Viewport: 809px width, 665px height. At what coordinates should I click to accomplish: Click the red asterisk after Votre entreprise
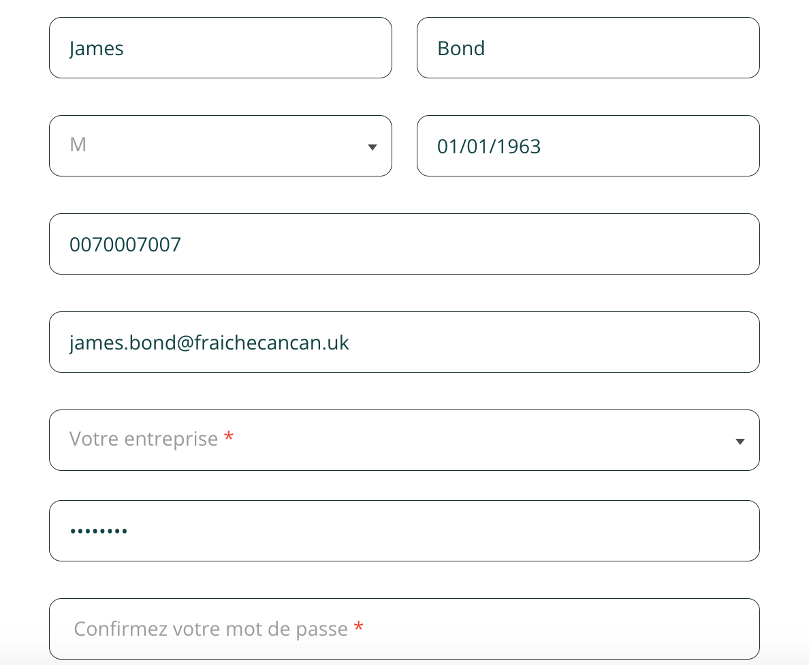pyautogui.click(x=229, y=437)
